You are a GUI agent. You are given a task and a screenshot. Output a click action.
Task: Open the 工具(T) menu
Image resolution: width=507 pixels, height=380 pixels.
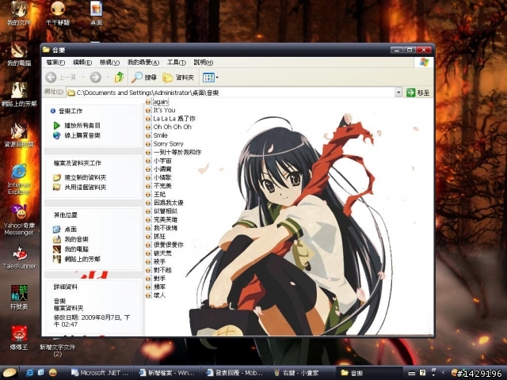[x=176, y=63]
